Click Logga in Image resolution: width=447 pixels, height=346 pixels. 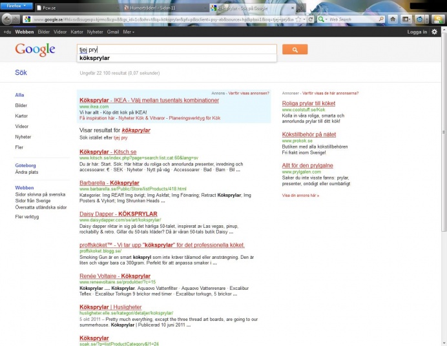417,32
